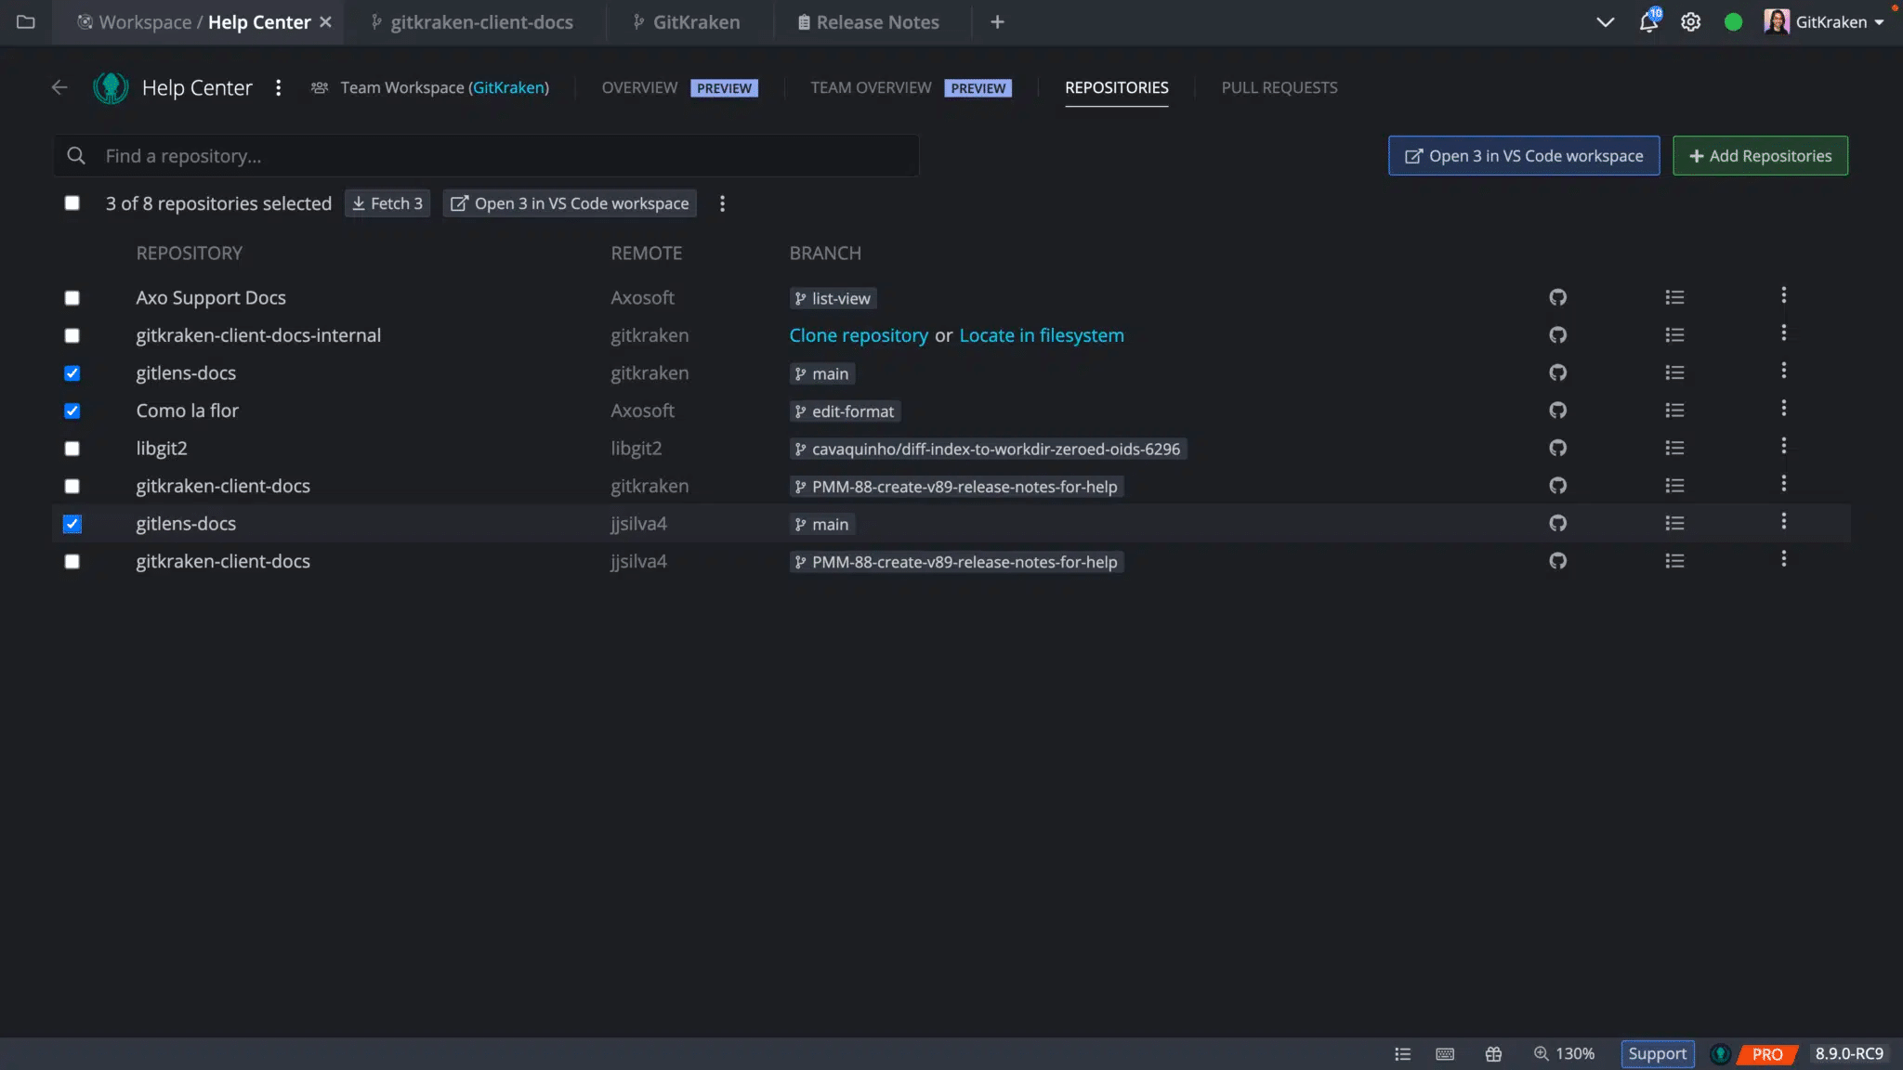1903x1070 pixels.
Task: Open GitKraken settings gear
Action: click(x=1691, y=21)
